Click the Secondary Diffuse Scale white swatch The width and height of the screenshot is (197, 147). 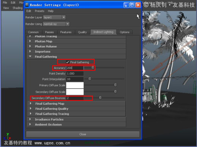(75, 92)
